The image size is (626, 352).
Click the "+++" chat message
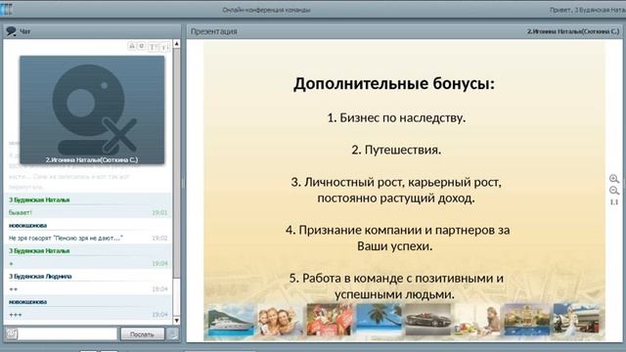tap(16, 315)
